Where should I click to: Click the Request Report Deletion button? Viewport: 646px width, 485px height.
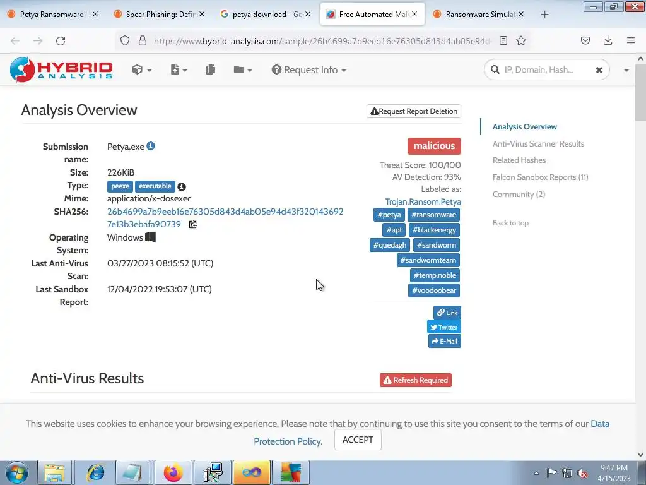414,111
